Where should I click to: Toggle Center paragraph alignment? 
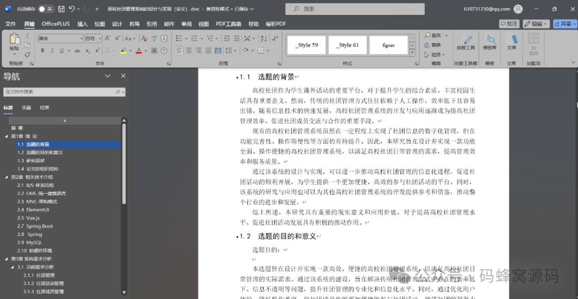(189, 51)
